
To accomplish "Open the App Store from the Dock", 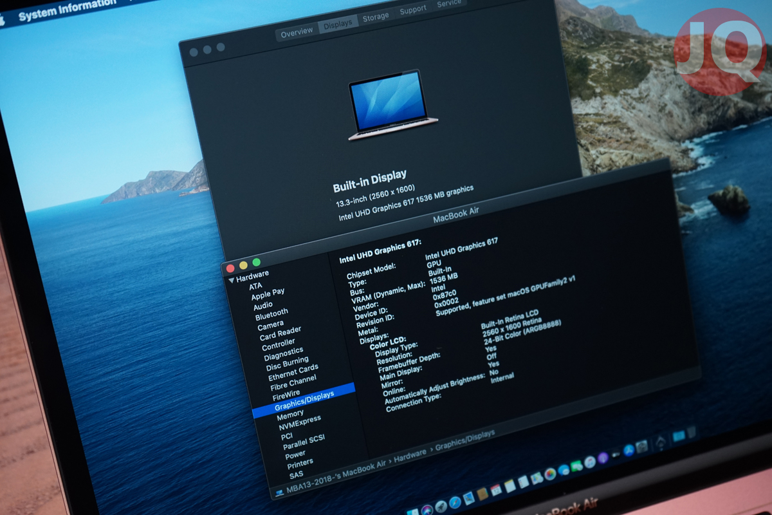I will tap(629, 450).
